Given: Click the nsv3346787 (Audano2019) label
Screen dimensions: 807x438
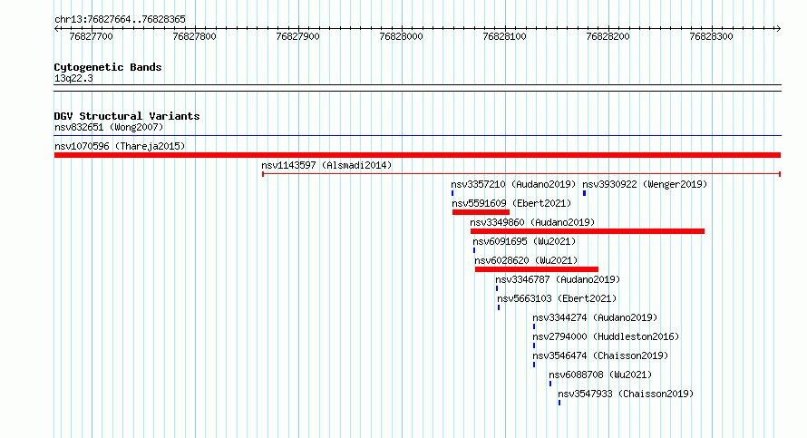Looking at the screenshot, I should pyautogui.click(x=558, y=279).
